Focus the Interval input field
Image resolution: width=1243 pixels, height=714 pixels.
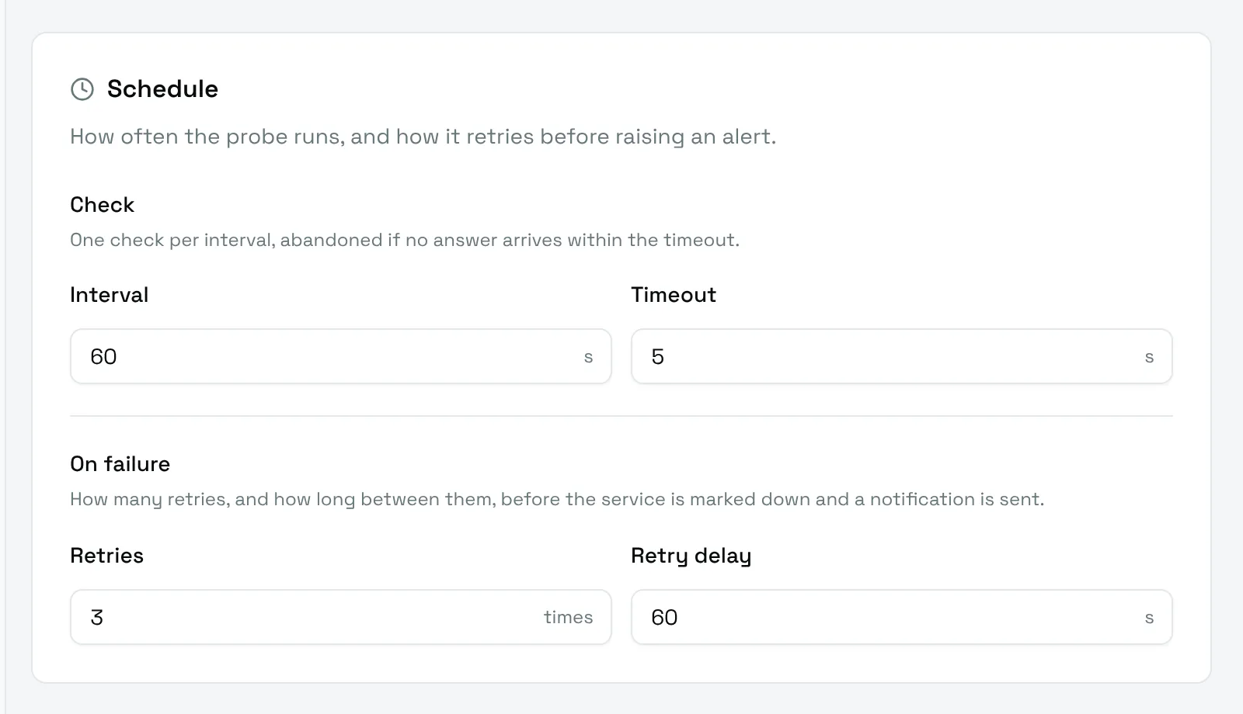coord(341,356)
